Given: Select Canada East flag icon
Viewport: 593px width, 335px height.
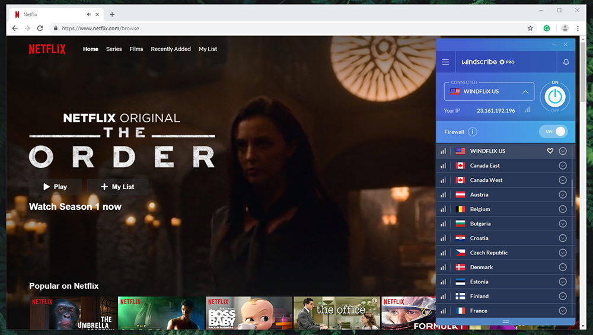Looking at the screenshot, I should 460,165.
